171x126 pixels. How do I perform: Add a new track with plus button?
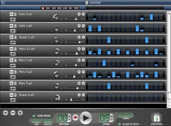point(5,113)
